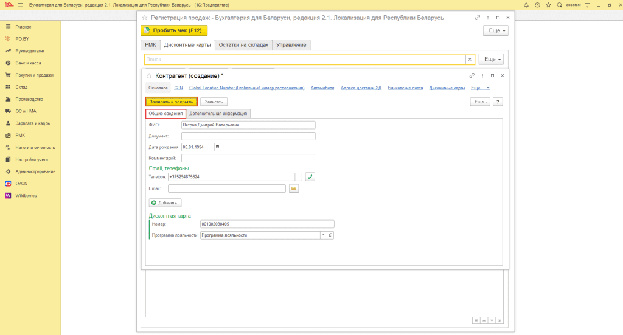This screenshot has width=623, height=335.
Task: Click the green phone call icon
Action: pos(310,177)
